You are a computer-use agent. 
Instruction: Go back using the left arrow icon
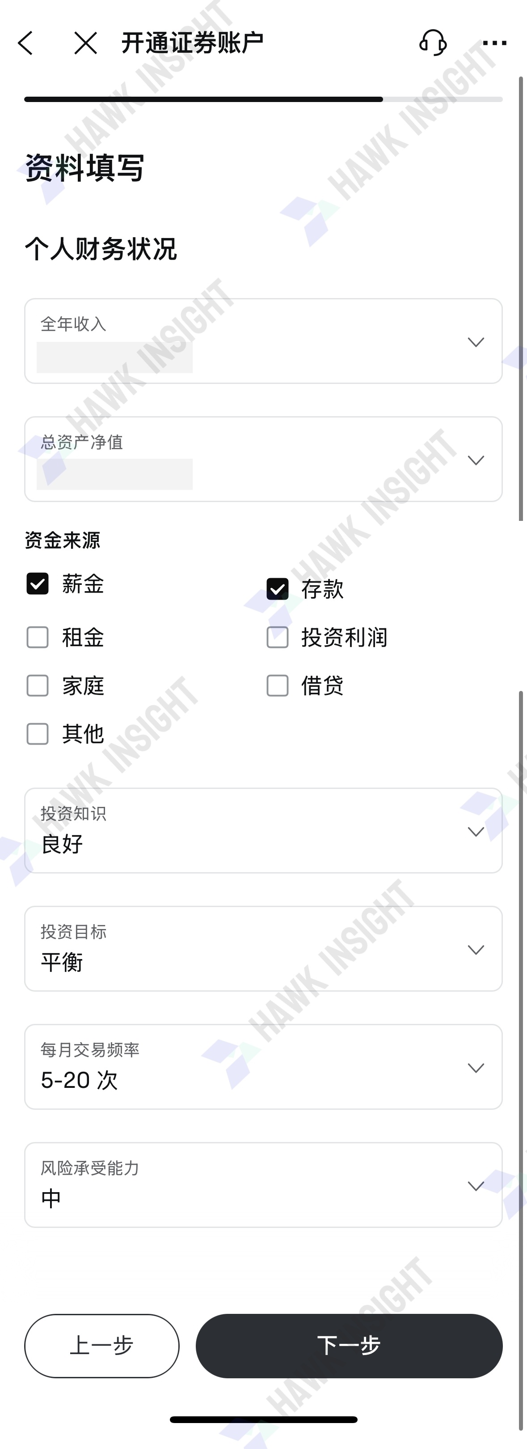click(26, 43)
